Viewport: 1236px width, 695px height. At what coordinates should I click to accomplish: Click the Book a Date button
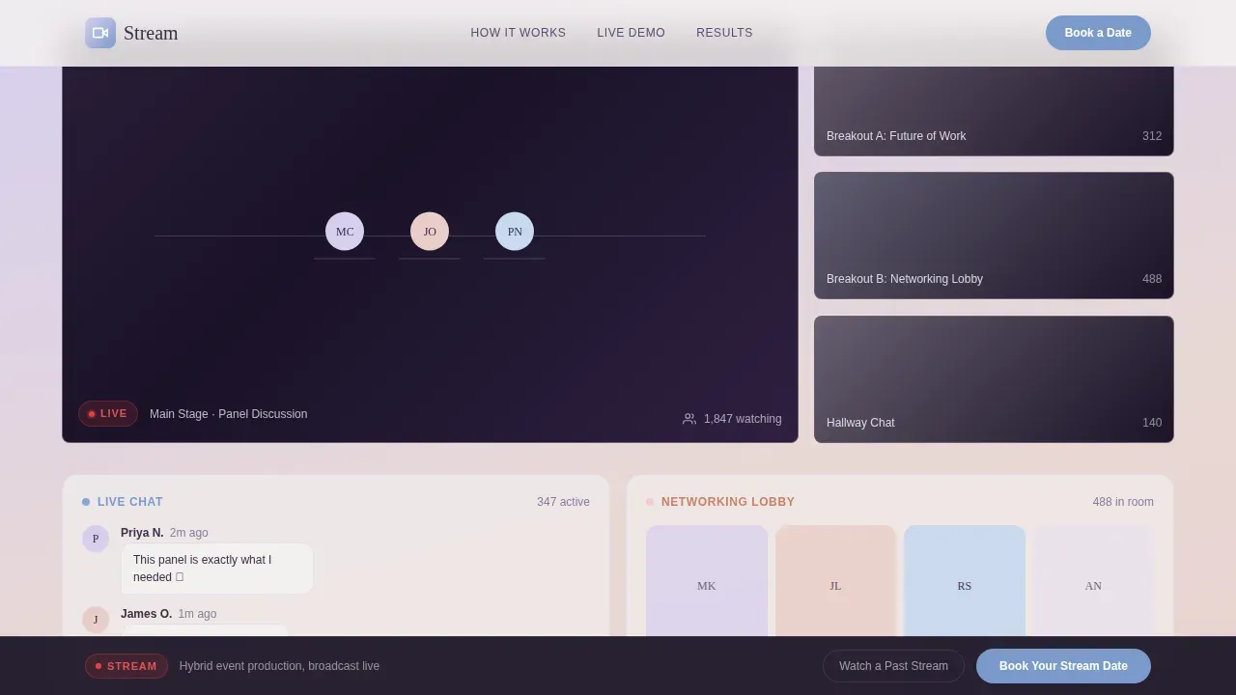click(x=1098, y=33)
